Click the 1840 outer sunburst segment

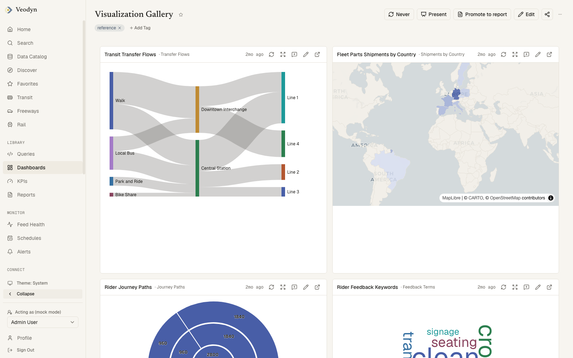239,317
